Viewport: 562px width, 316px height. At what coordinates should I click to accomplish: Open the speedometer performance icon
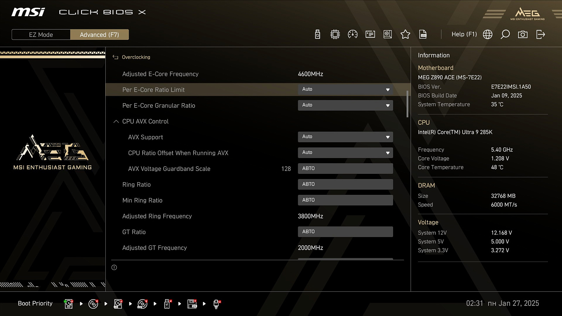pyautogui.click(x=353, y=34)
